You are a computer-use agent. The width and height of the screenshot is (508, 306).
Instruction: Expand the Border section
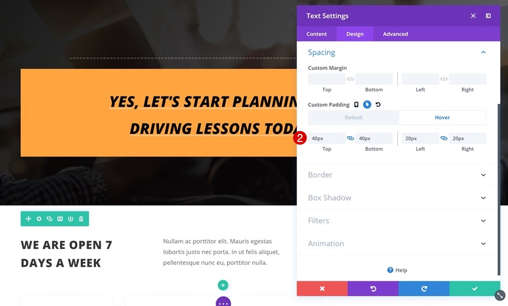[x=397, y=175]
